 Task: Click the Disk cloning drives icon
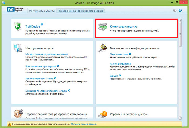coord(103,27)
